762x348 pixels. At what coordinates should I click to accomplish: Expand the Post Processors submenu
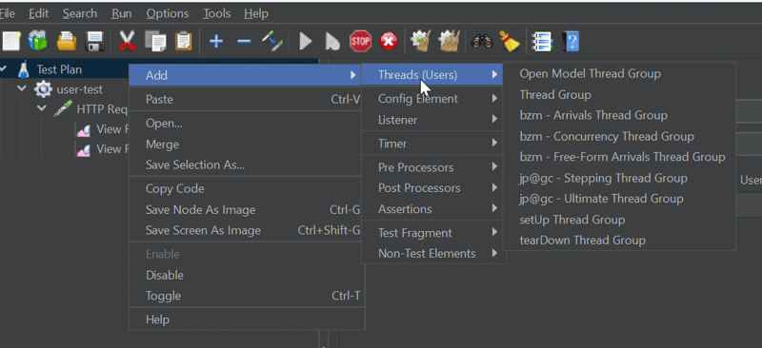point(433,188)
